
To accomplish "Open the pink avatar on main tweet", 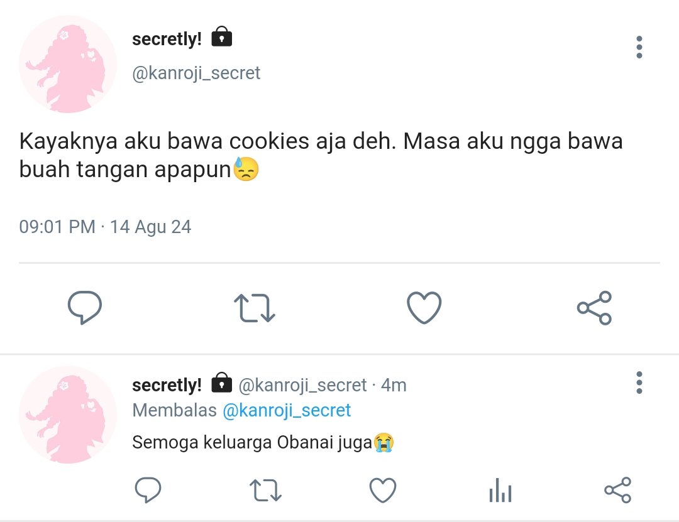I will 68,64.
